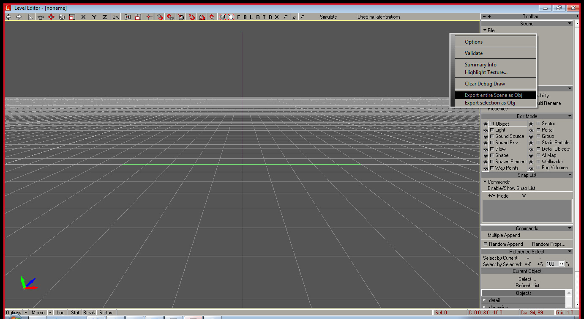Lock to Y axis in toolbar
The height and width of the screenshot is (319, 584).
(x=94, y=17)
